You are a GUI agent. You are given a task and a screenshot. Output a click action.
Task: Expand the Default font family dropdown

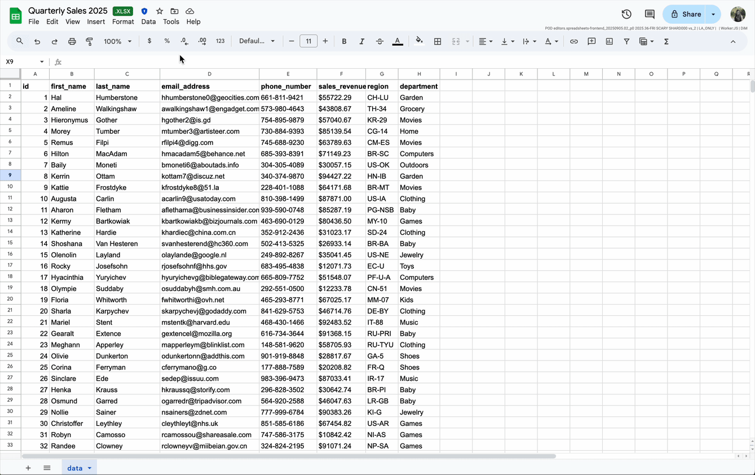257,41
